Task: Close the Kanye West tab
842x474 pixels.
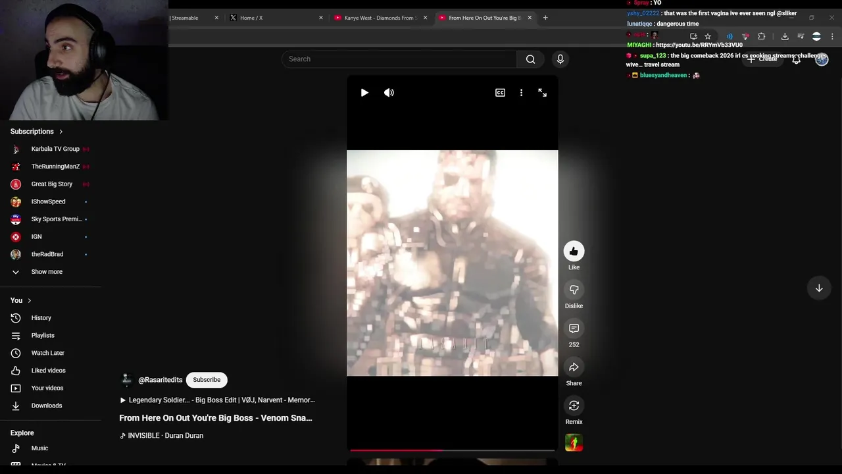Action: click(x=425, y=18)
